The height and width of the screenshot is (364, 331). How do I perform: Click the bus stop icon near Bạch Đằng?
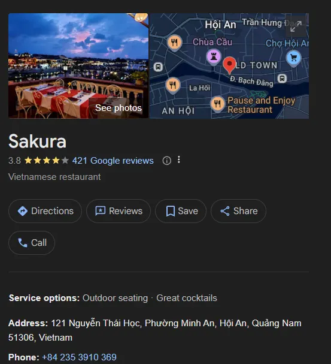tap(282, 79)
